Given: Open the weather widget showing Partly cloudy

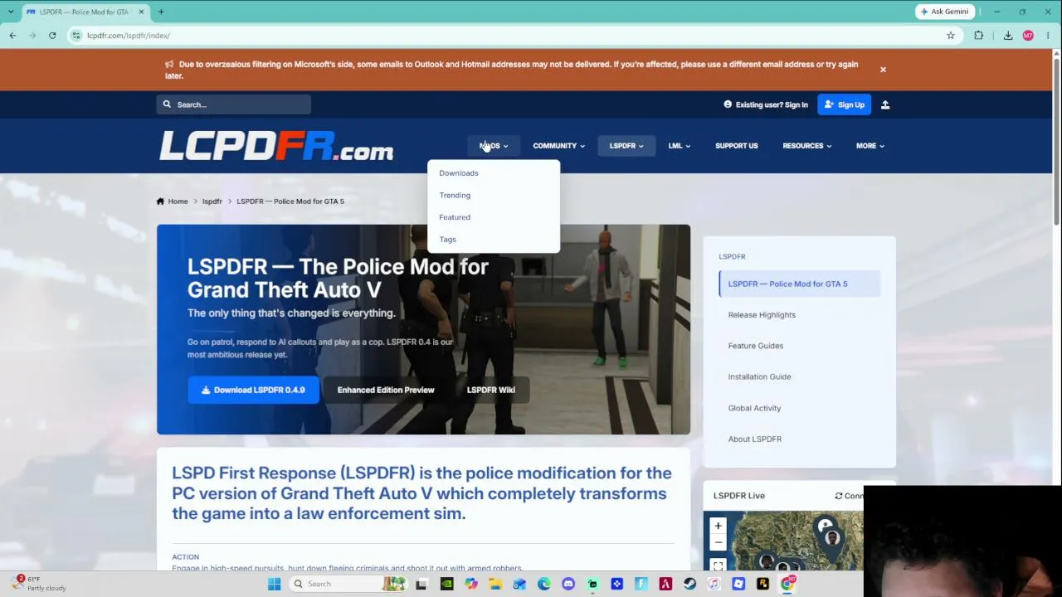Looking at the screenshot, I should 39,584.
